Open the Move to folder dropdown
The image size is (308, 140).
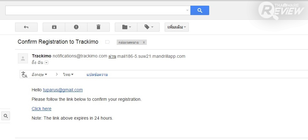126,27
